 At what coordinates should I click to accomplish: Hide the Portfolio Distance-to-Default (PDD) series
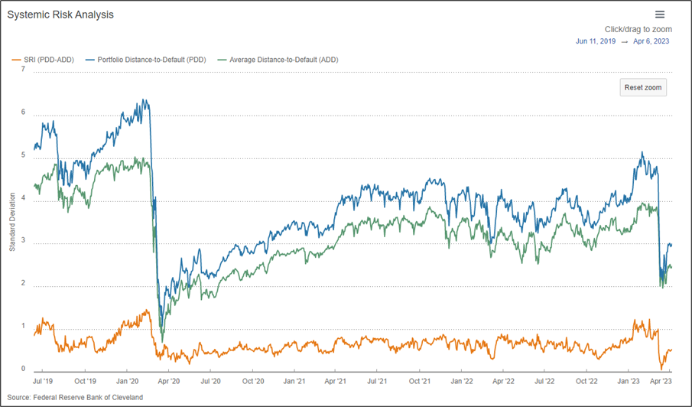[153, 59]
